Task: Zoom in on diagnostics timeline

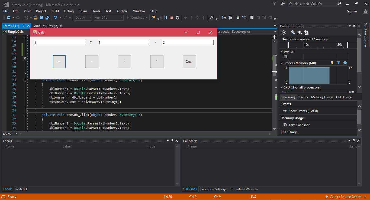Action: point(293,32)
